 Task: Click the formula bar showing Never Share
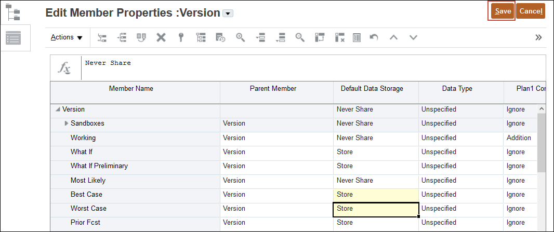[x=312, y=68]
